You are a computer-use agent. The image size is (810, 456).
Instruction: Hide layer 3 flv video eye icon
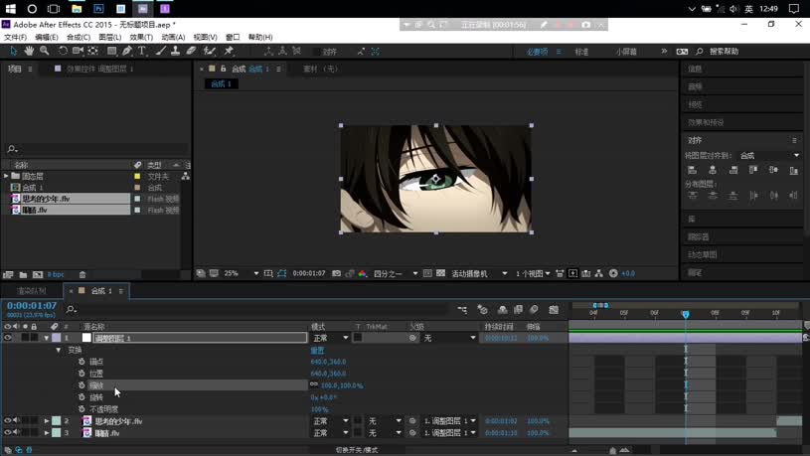pyautogui.click(x=7, y=433)
